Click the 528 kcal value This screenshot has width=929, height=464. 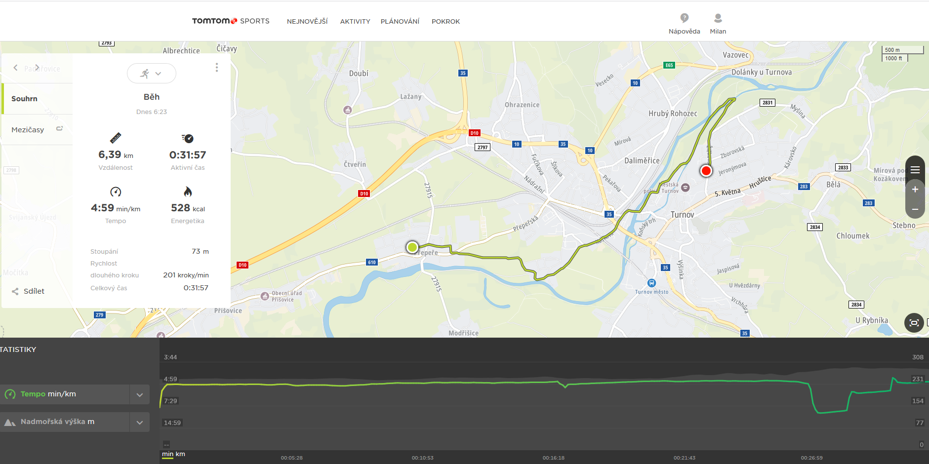[188, 208]
